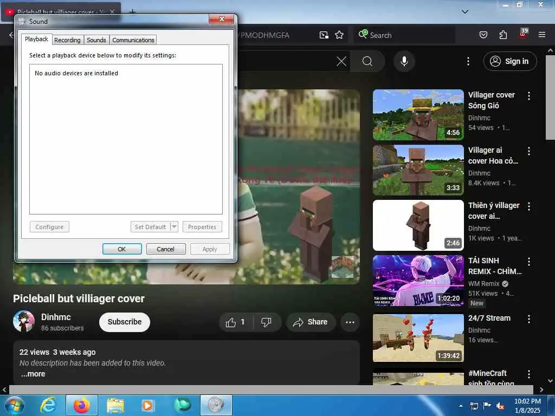
Task: Launch Internet Explorer from taskbar
Action: pos(48,405)
